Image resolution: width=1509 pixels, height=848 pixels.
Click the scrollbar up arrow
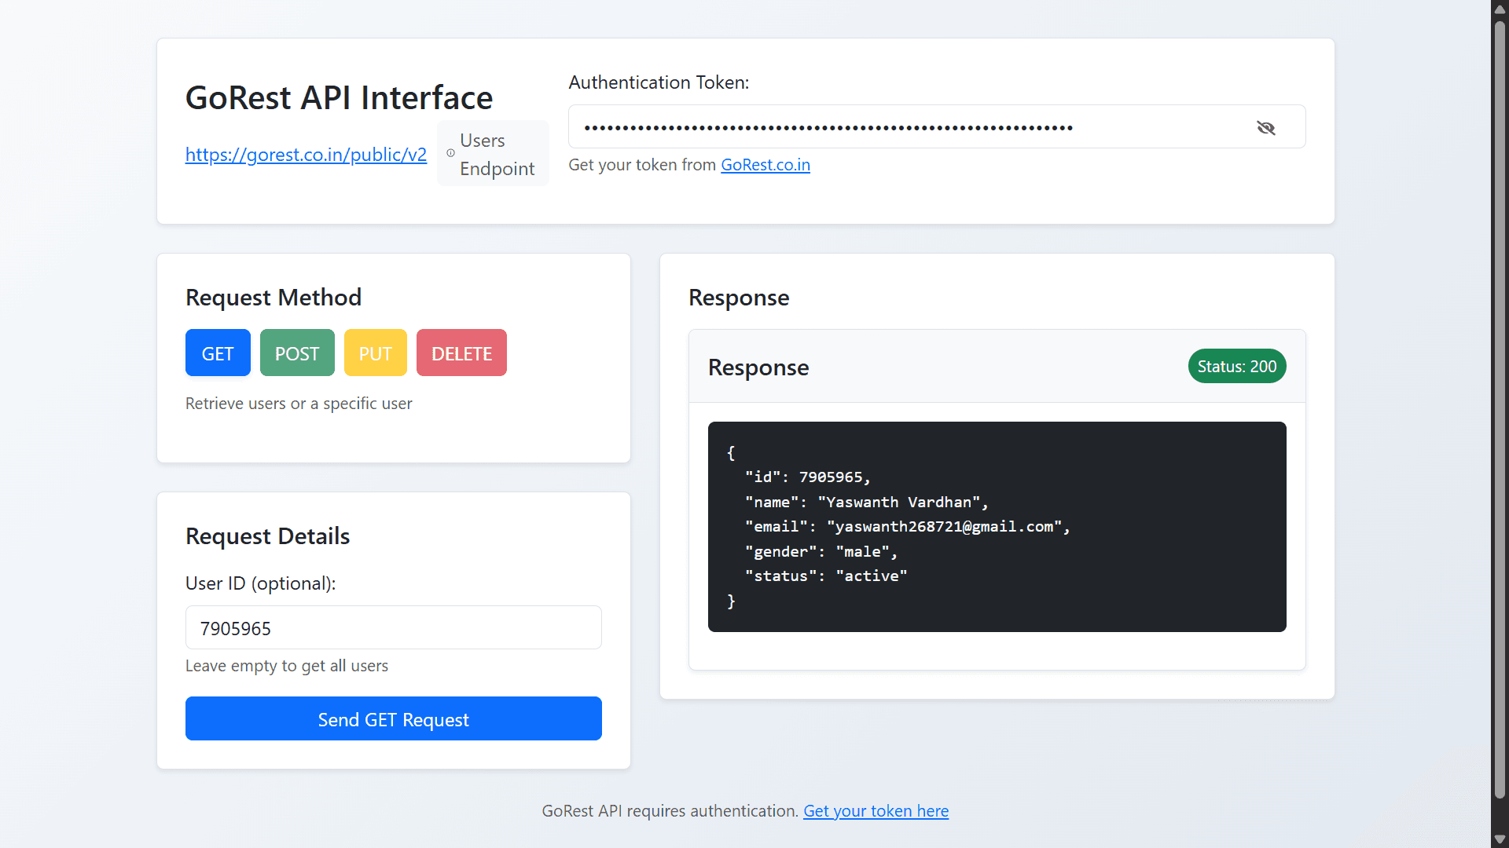tap(1500, 9)
